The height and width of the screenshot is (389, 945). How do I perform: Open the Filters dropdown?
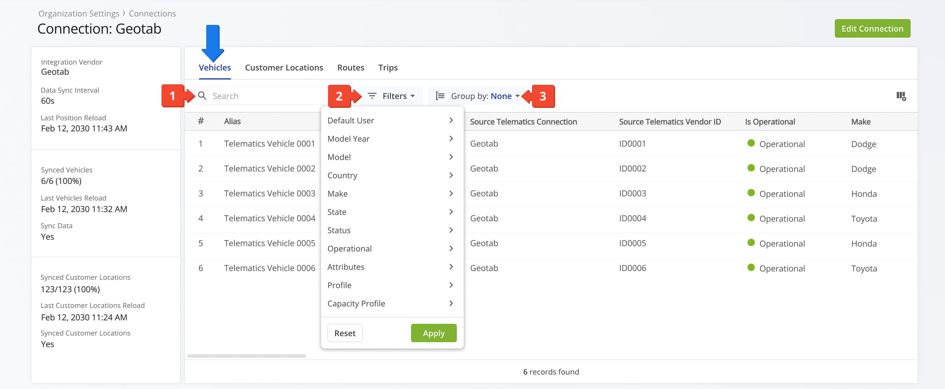point(391,96)
